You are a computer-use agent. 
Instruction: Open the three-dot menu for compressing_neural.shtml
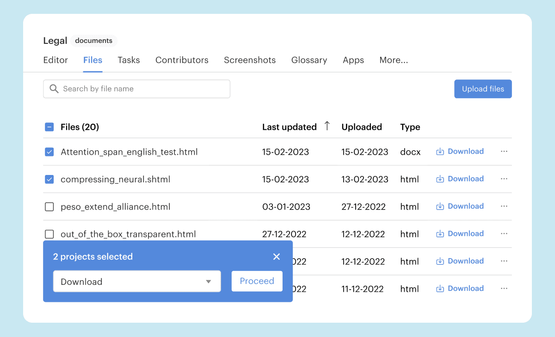coord(504,179)
